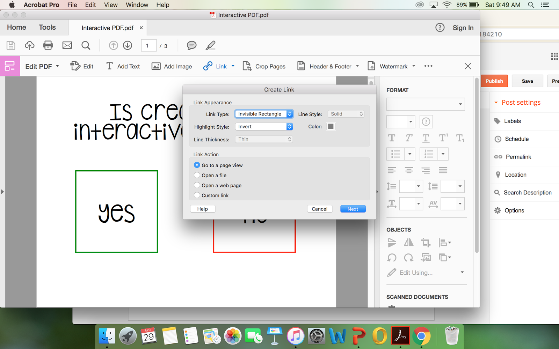Open the Window menu
The width and height of the screenshot is (559, 349).
coord(137,5)
